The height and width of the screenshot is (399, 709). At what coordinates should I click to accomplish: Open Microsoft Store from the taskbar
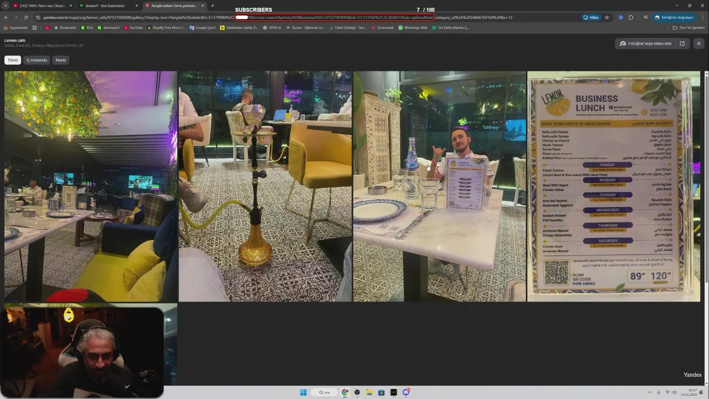[381, 392]
